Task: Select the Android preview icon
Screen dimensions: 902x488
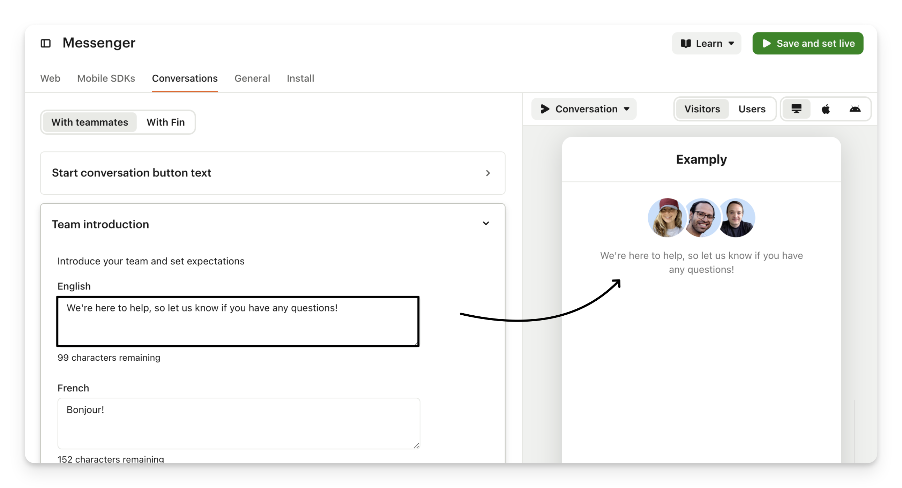Action: (855, 109)
